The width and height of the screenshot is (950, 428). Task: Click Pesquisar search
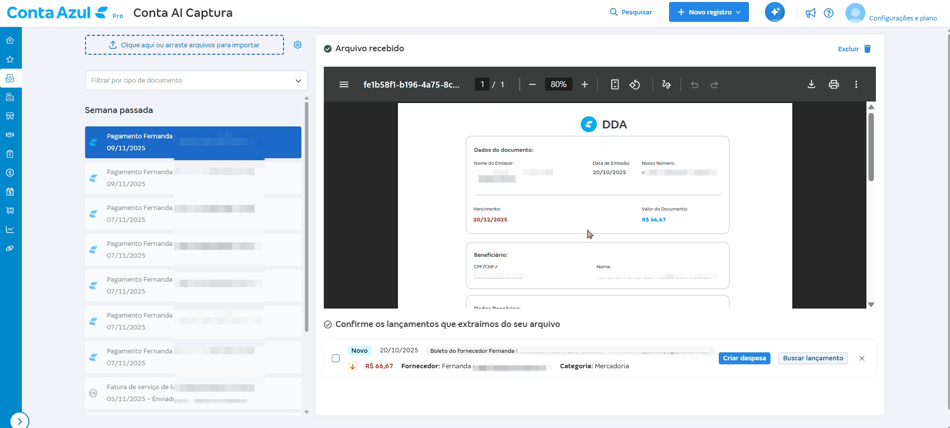[631, 12]
